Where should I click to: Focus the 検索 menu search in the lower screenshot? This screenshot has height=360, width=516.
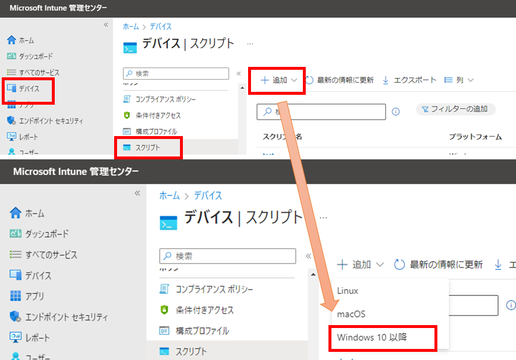227,256
